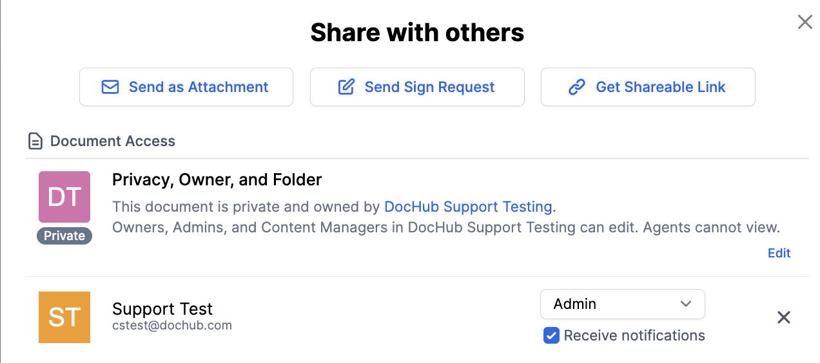The height and width of the screenshot is (363, 820).
Task: Click the Get Shareable Link button
Action: [648, 87]
